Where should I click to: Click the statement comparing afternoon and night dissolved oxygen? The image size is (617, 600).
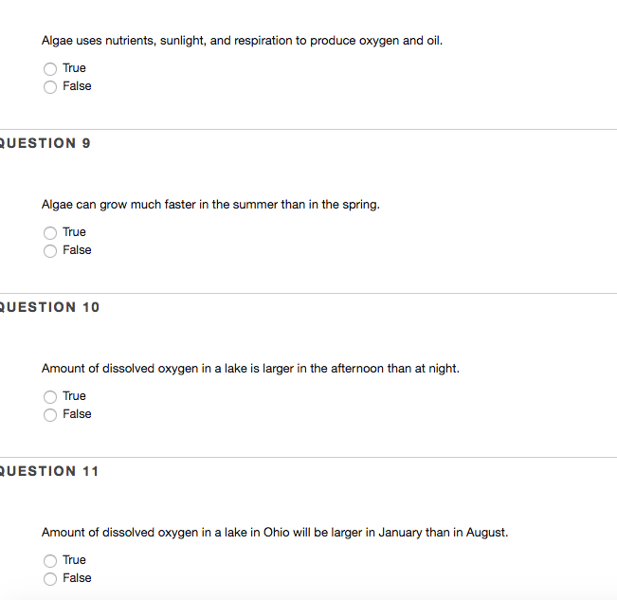pyautogui.click(x=250, y=368)
